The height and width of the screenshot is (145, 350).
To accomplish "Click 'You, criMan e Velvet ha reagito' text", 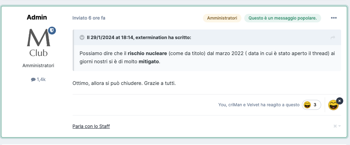I will click(x=259, y=105).
